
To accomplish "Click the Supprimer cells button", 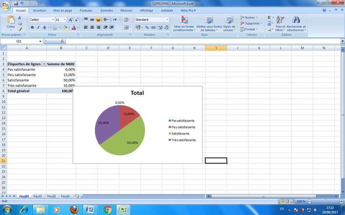I will point(251,23).
